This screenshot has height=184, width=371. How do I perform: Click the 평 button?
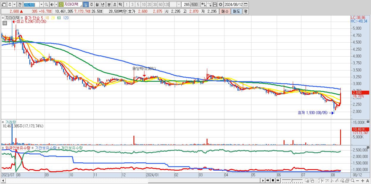click(246, 11)
